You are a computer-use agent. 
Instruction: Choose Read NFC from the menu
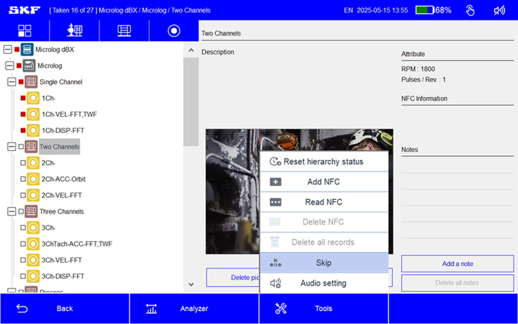pos(324,202)
